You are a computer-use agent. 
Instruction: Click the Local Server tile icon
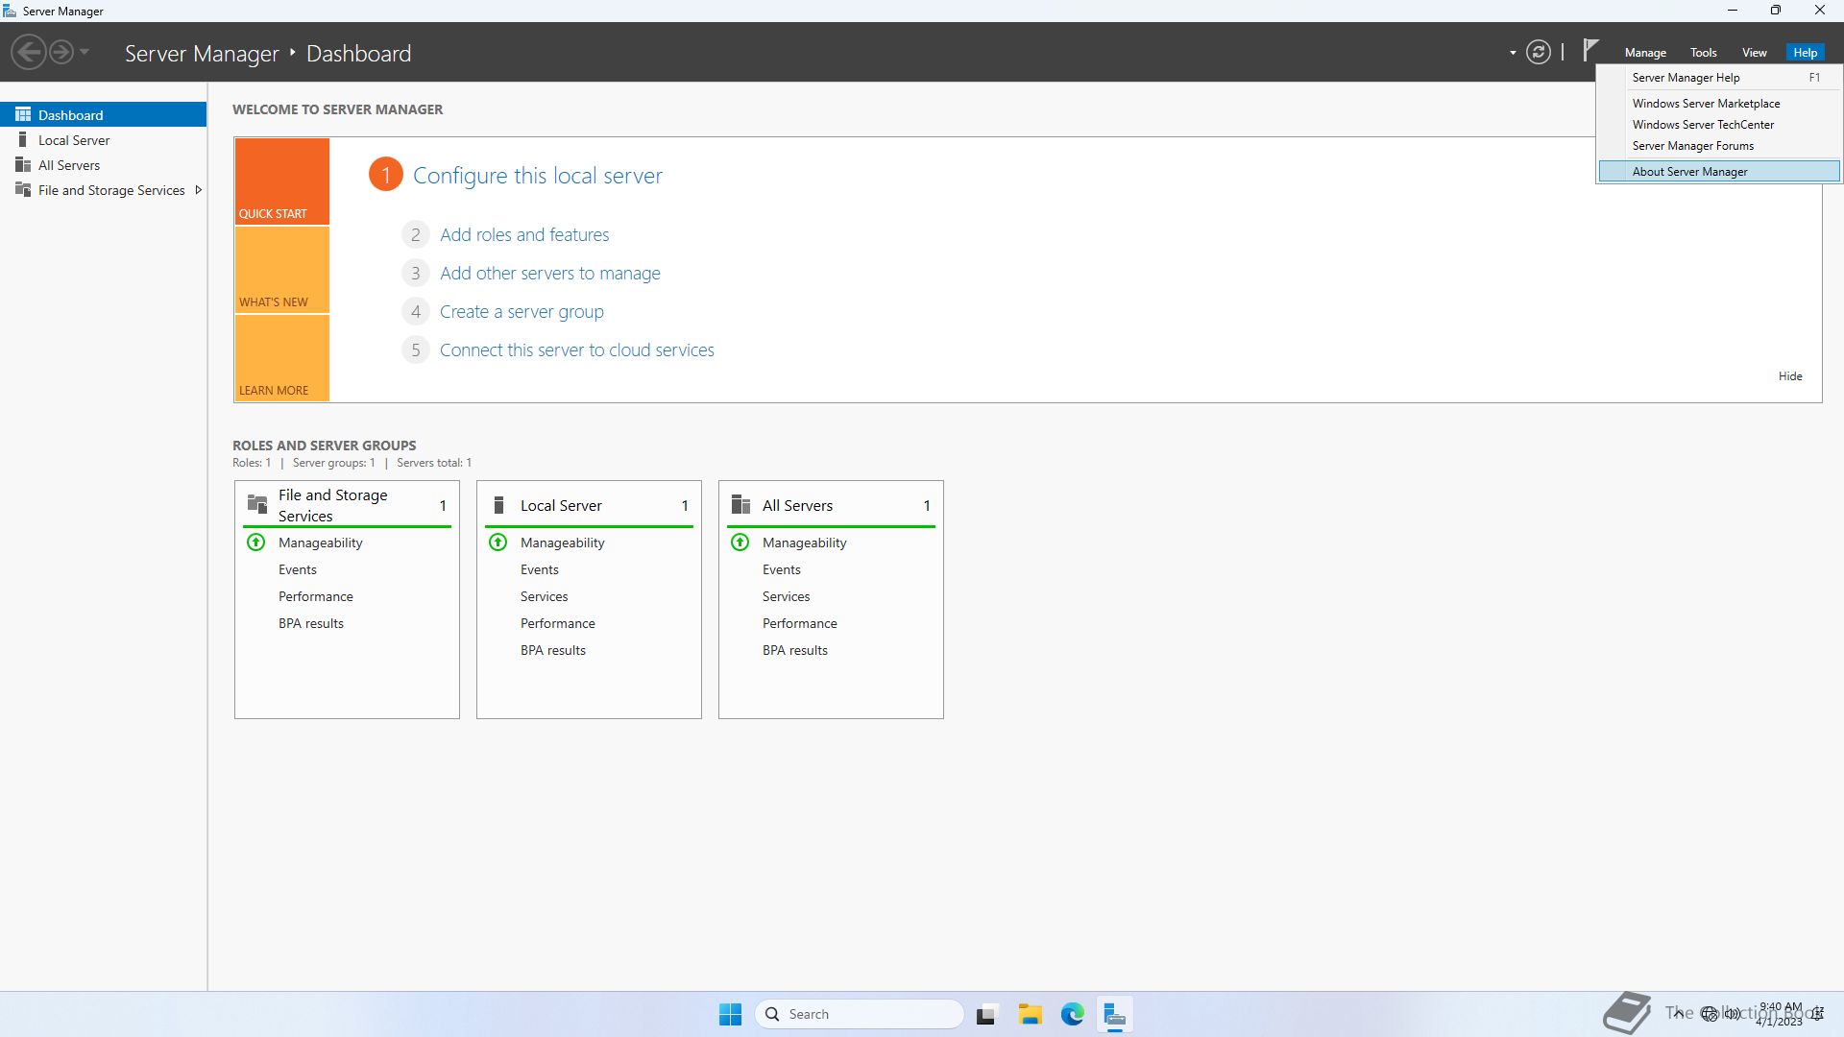[x=498, y=505]
